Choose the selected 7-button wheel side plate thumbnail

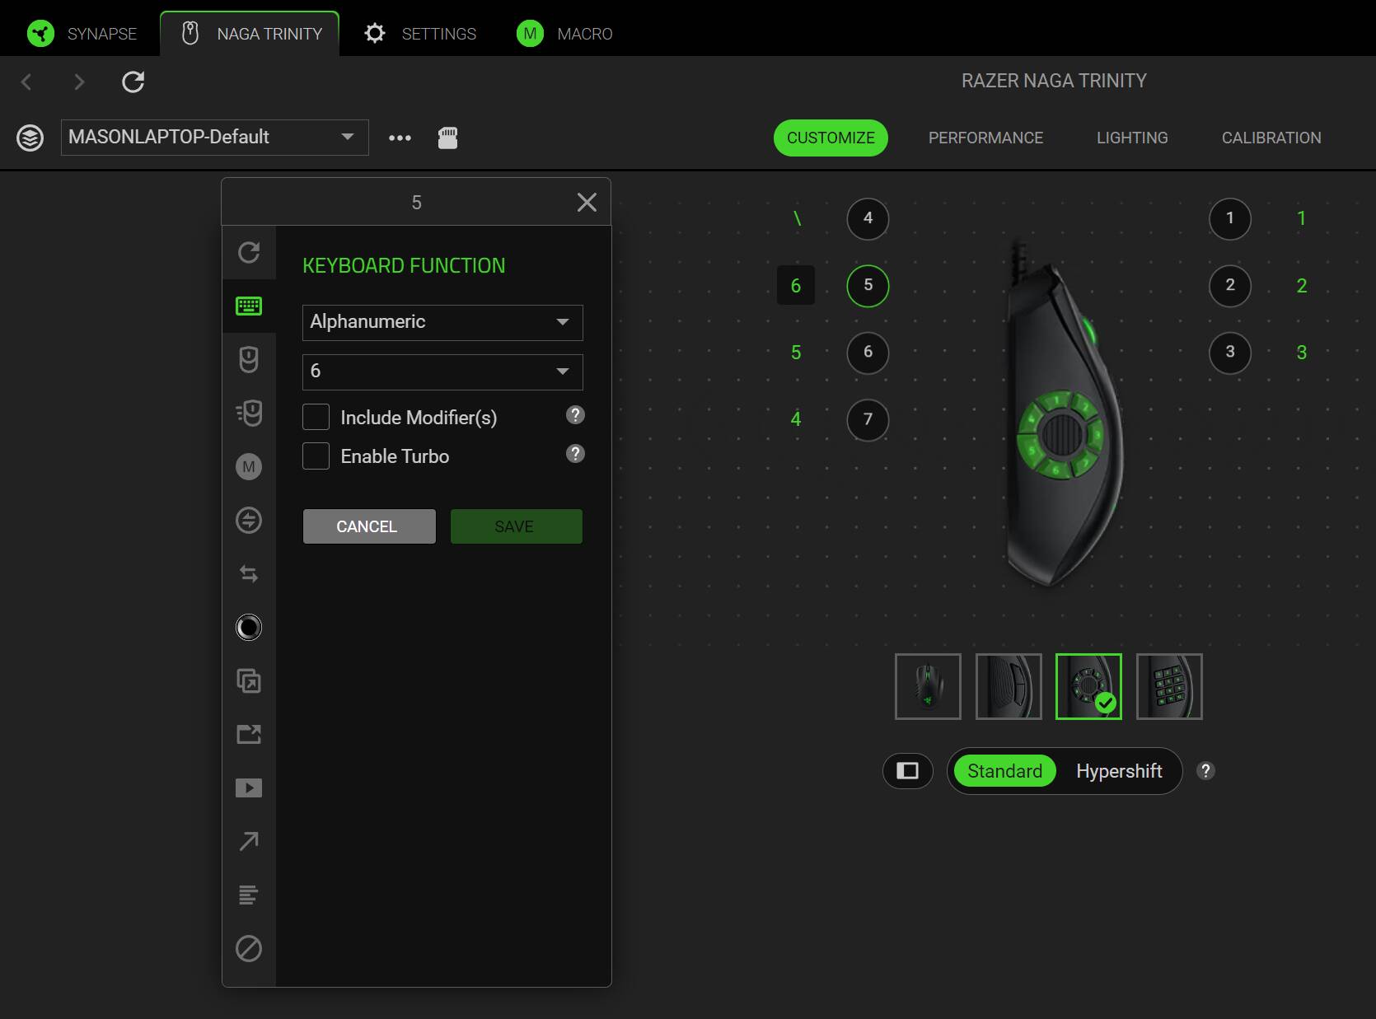pos(1088,686)
